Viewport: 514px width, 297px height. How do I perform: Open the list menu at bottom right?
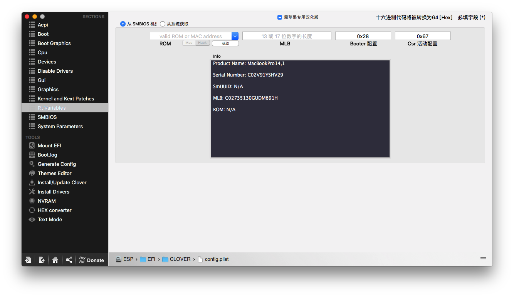pyautogui.click(x=483, y=259)
